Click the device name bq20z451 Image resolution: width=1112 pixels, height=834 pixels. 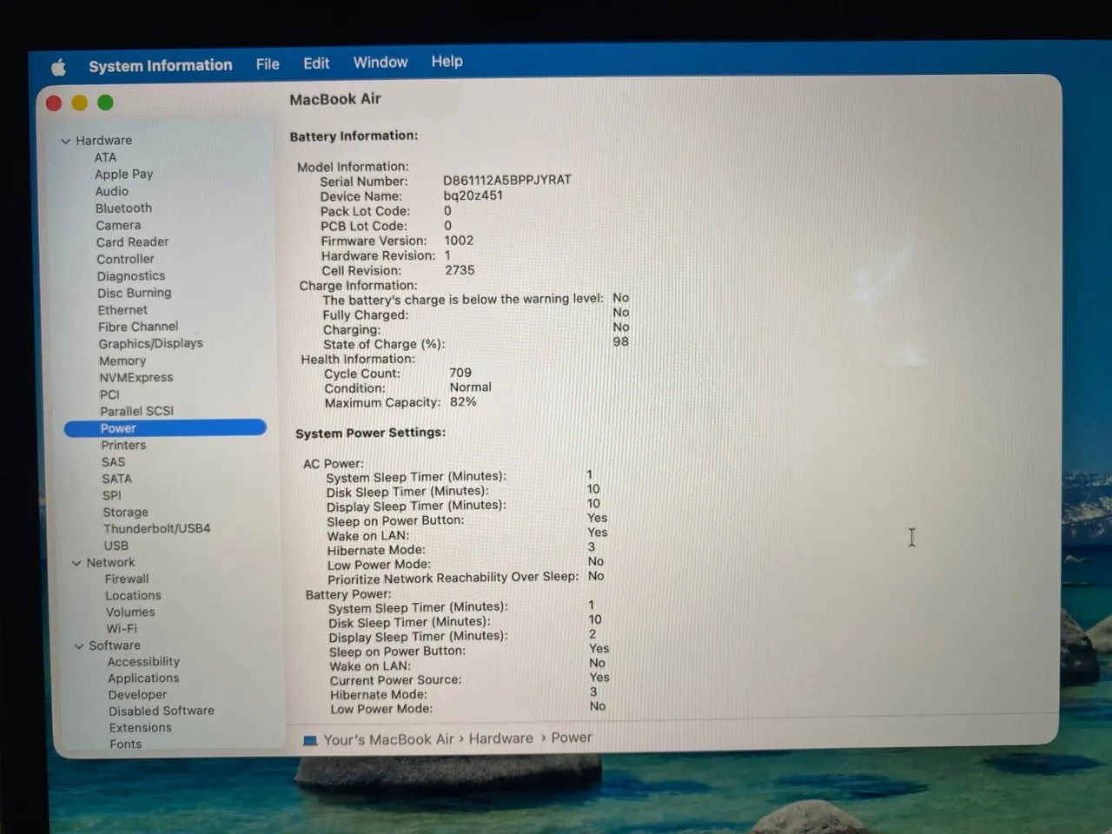pos(473,195)
